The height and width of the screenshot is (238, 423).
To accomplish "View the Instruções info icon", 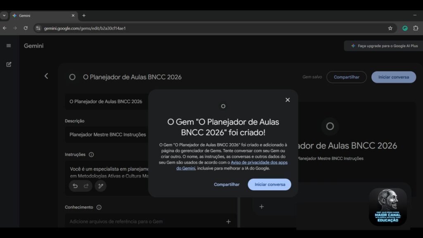I will (92, 154).
